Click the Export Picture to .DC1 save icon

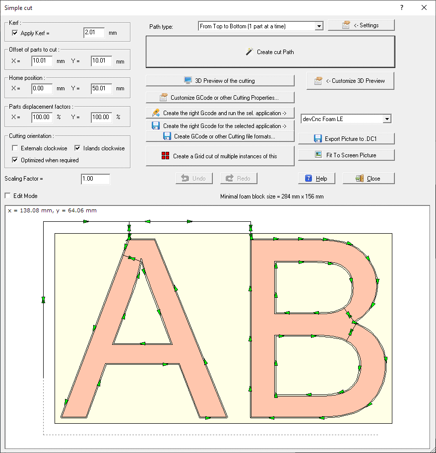tap(317, 139)
